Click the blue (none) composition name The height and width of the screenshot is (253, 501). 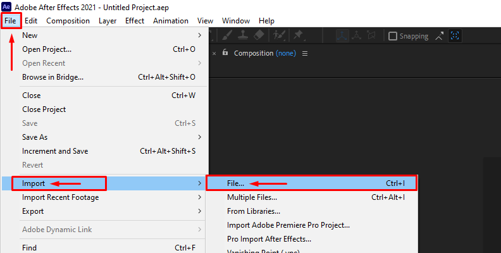[x=286, y=53]
